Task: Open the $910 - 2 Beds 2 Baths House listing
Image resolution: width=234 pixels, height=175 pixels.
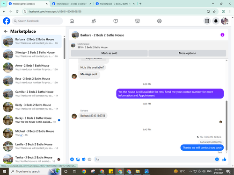Action: point(93,47)
